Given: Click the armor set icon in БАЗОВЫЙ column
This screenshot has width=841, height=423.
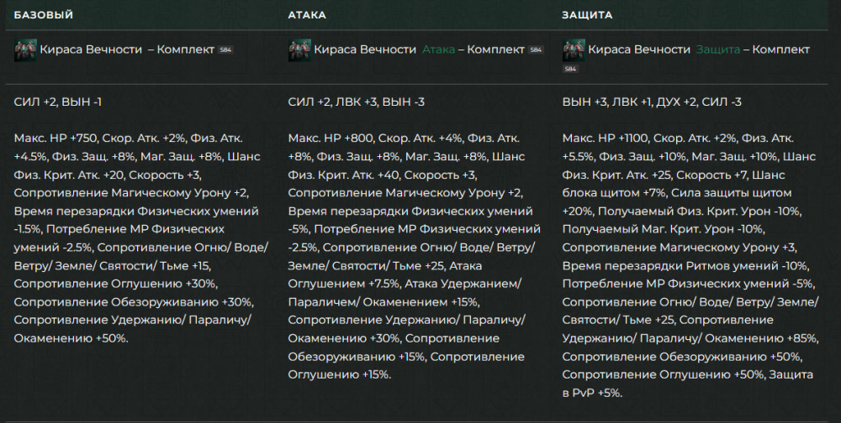Looking at the screenshot, I should point(25,50).
